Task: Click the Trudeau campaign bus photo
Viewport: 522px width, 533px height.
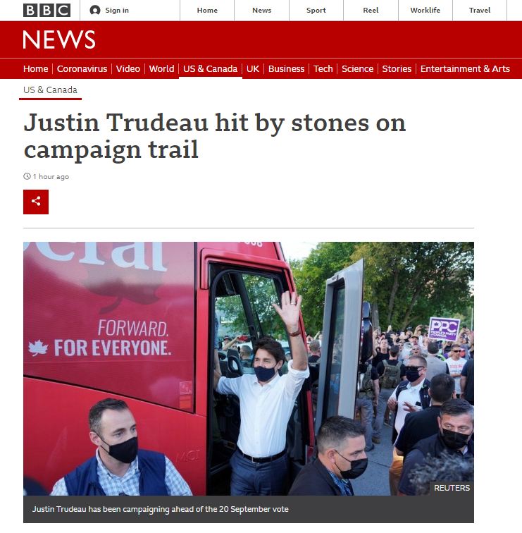Action: [248, 369]
